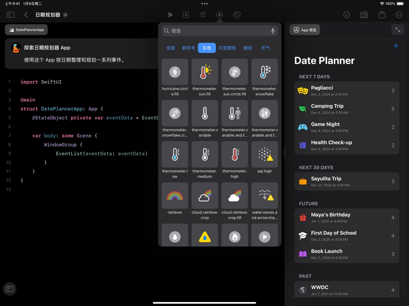Select the 全部 category tab
Viewport: 409px width, 306px height.
click(170, 48)
